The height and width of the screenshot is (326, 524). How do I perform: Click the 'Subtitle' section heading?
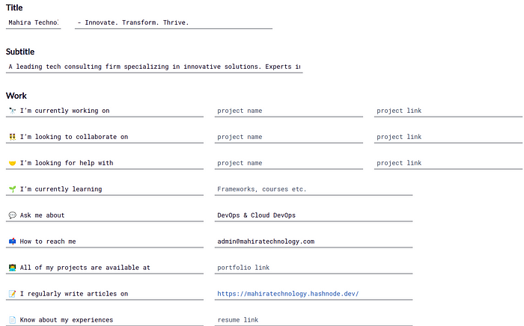(x=20, y=52)
